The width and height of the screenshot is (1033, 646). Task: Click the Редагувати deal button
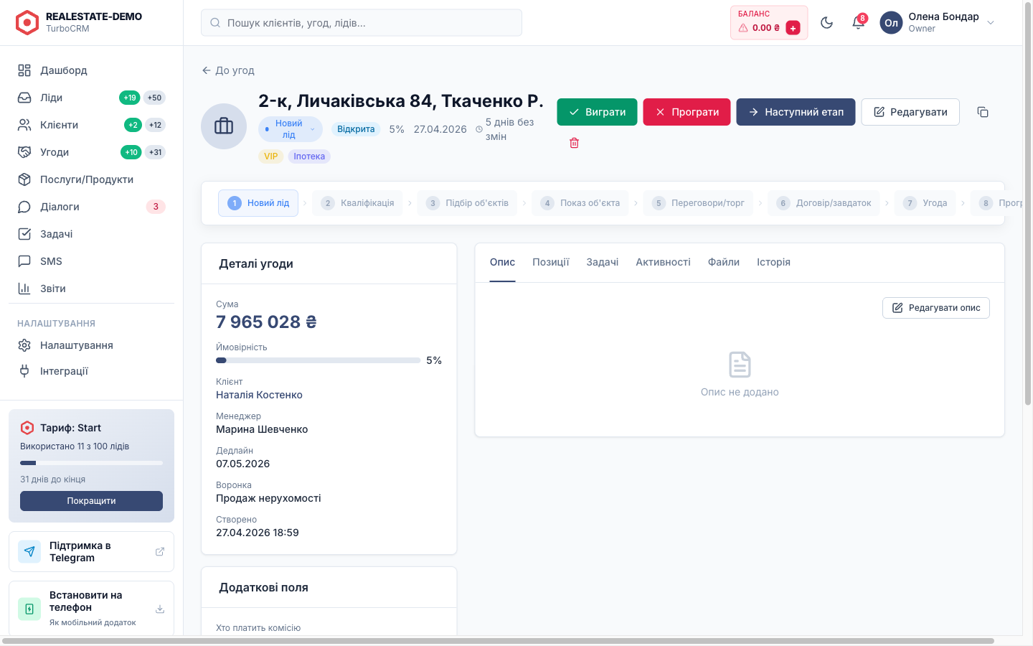click(x=910, y=112)
